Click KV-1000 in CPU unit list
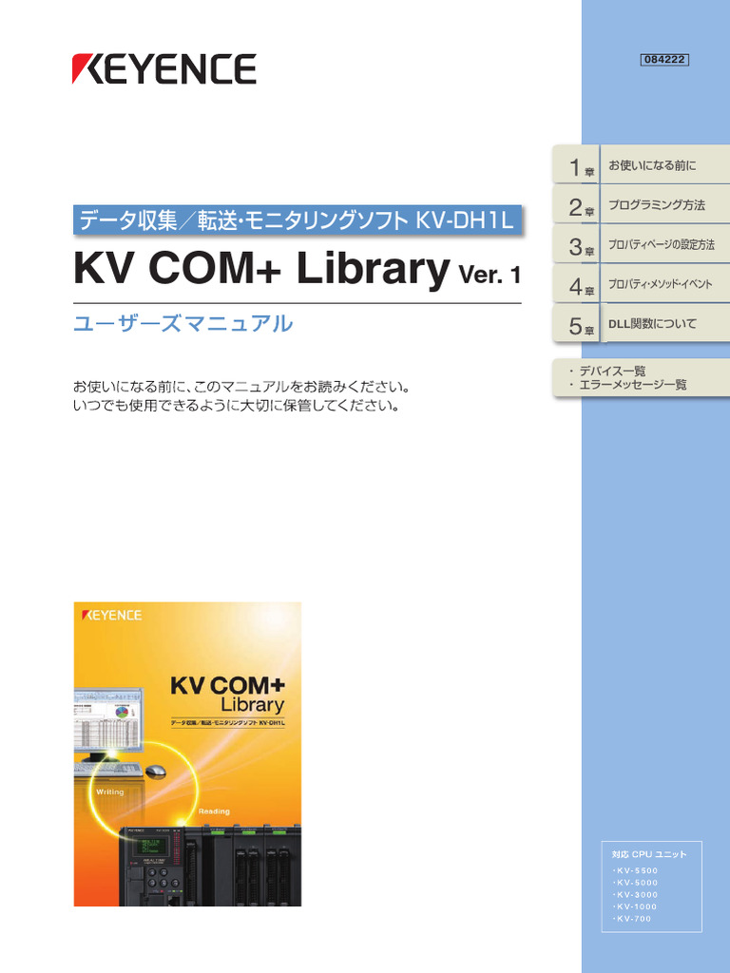This screenshot has width=730, height=973. [x=634, y=906]
